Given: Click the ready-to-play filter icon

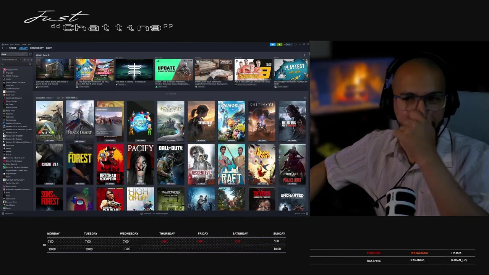Looking at the screenshot, I should [x=31, y=60].
